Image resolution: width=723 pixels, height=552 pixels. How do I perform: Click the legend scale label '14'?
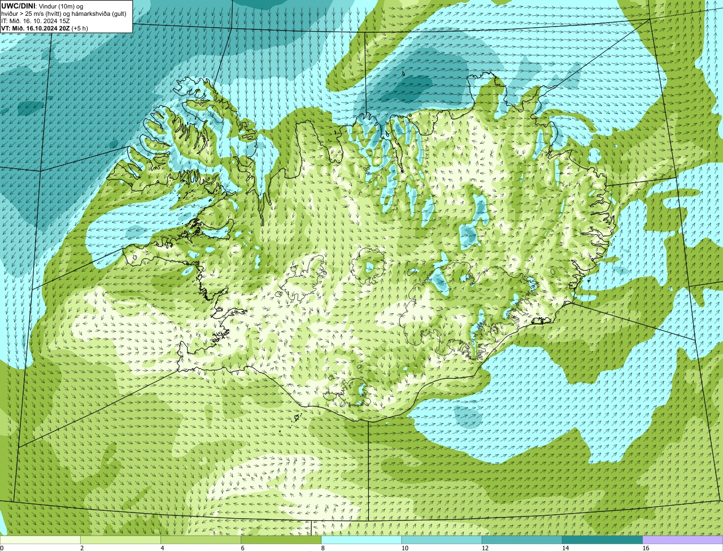pos(565,548)
